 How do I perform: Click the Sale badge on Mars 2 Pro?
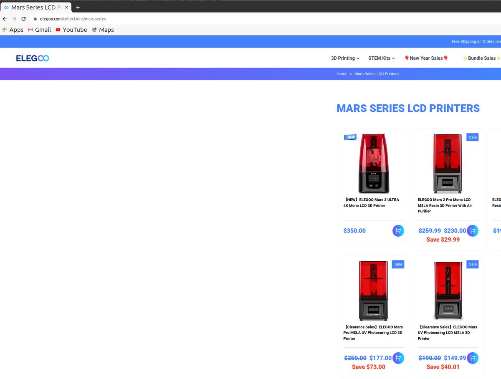(x=473, y=137)
